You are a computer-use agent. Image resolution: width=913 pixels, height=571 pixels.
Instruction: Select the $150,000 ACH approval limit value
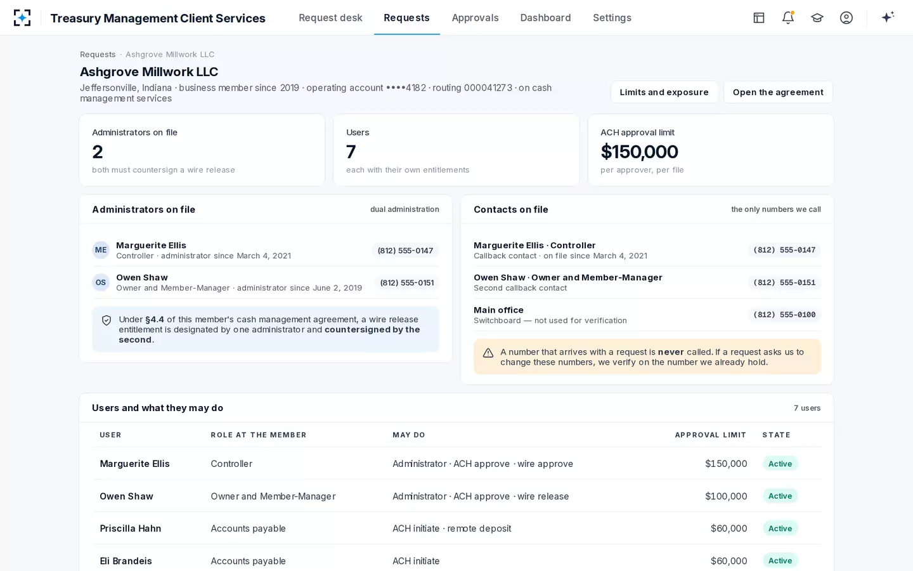639,152
